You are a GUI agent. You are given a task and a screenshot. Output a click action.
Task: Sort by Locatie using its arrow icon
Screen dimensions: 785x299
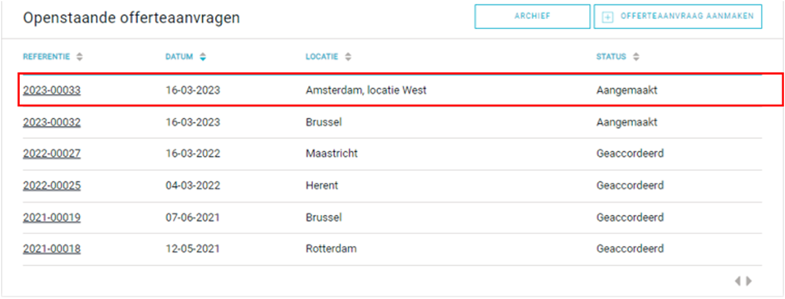pyautogui.click(x=348, y=57)
